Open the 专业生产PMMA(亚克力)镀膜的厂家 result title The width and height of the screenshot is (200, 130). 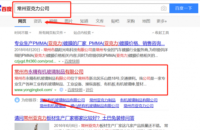(x=90, y=43)
